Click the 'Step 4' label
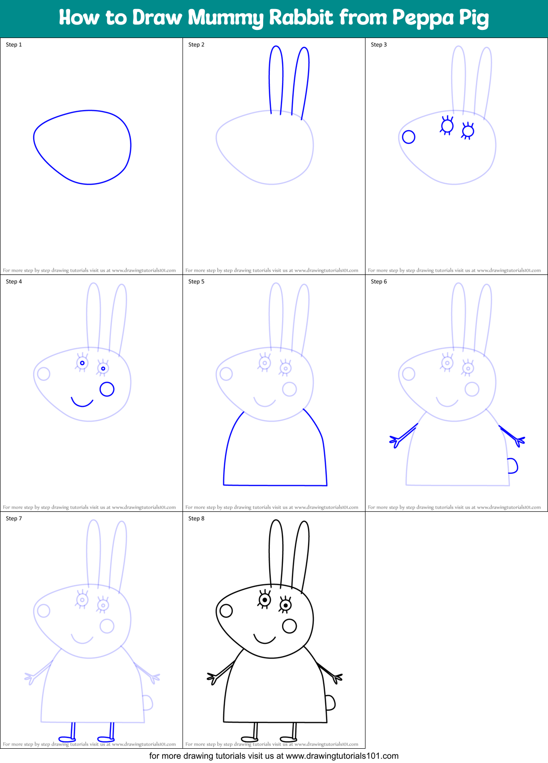 pyautogui.click(x=14, y=282)
